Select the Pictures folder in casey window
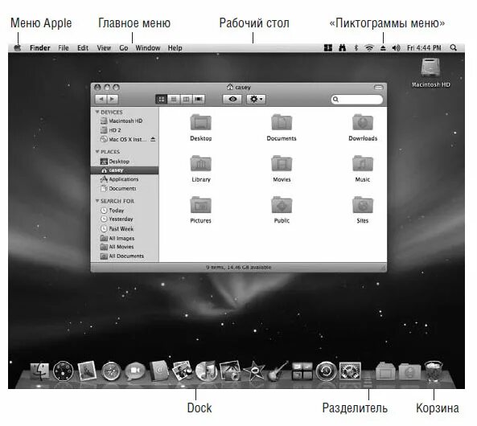Image resolution: width=477 pixels, height=426 pixels. pyautogui.click(x=201, y=210)
